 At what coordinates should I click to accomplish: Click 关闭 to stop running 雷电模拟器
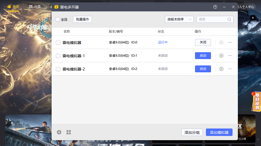coord(203,42)
